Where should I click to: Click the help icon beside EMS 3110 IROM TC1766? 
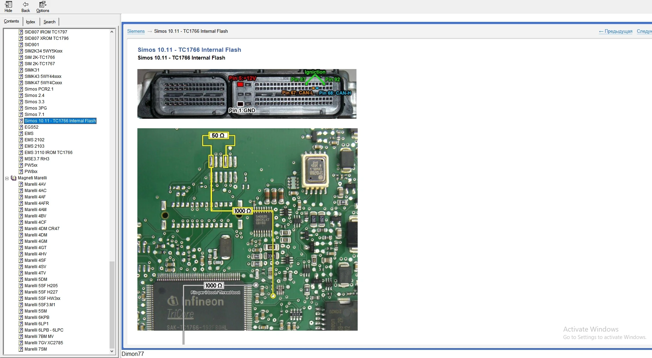21,153
